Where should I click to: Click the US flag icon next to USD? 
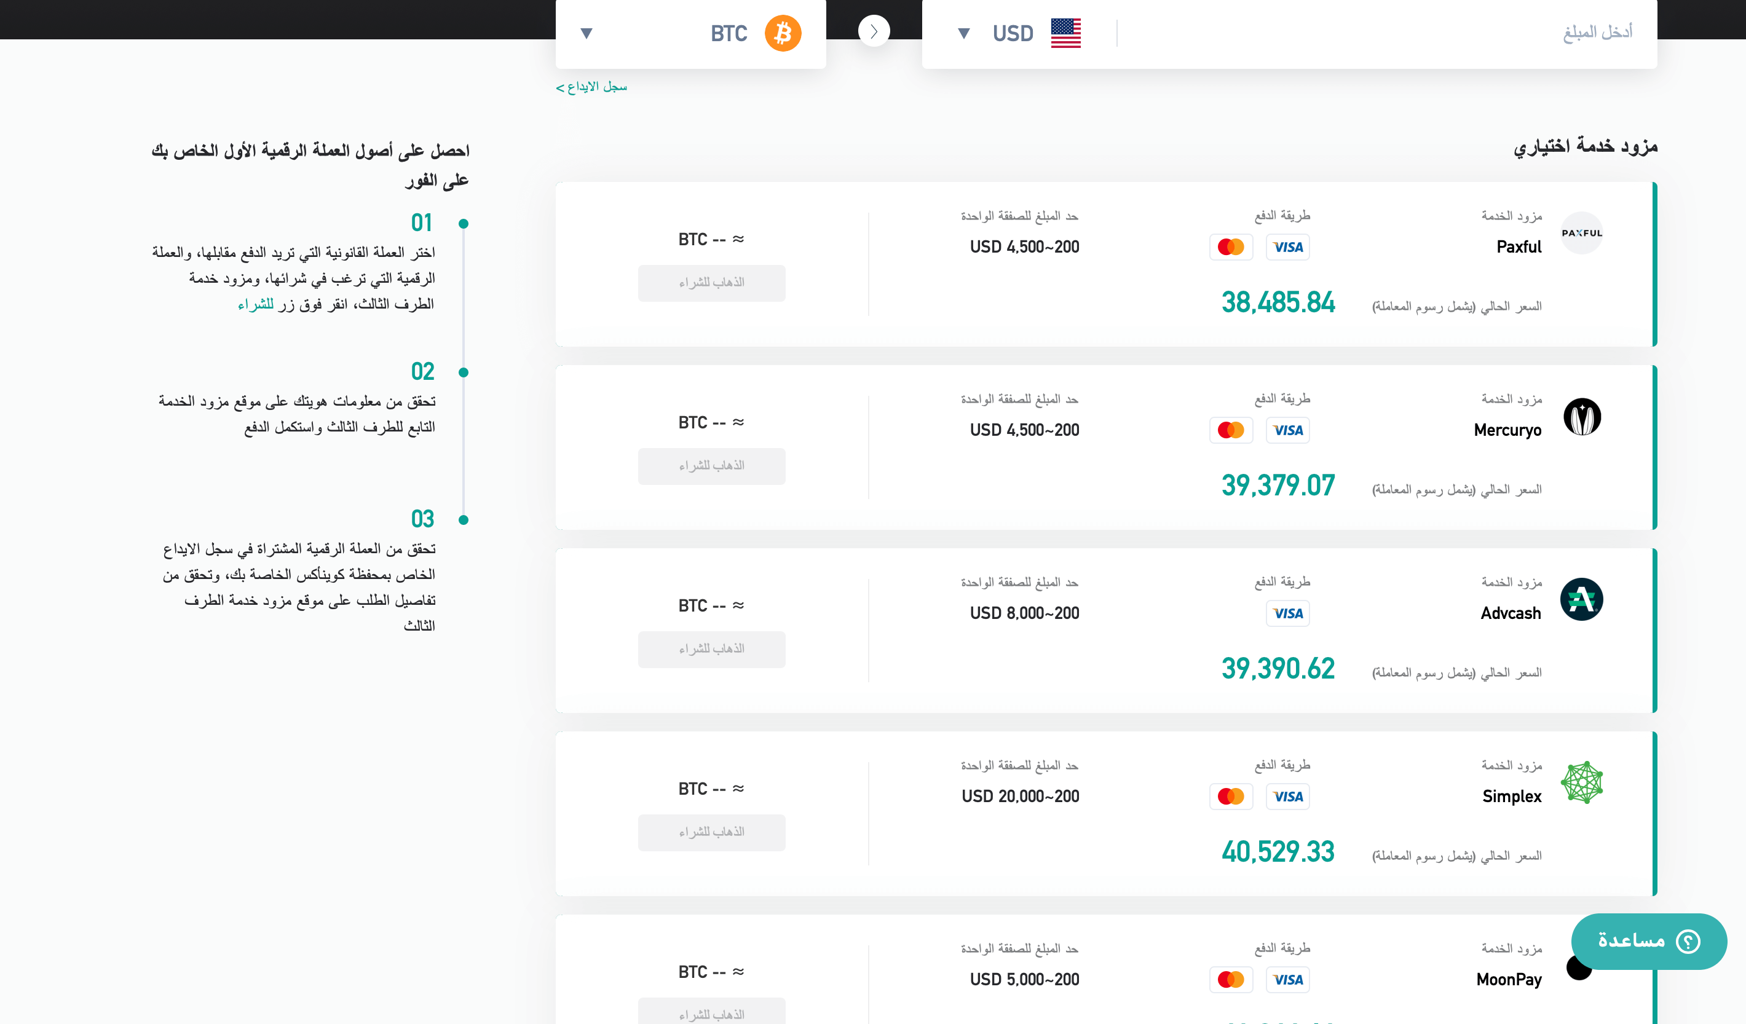click(x=1065, y=33)
